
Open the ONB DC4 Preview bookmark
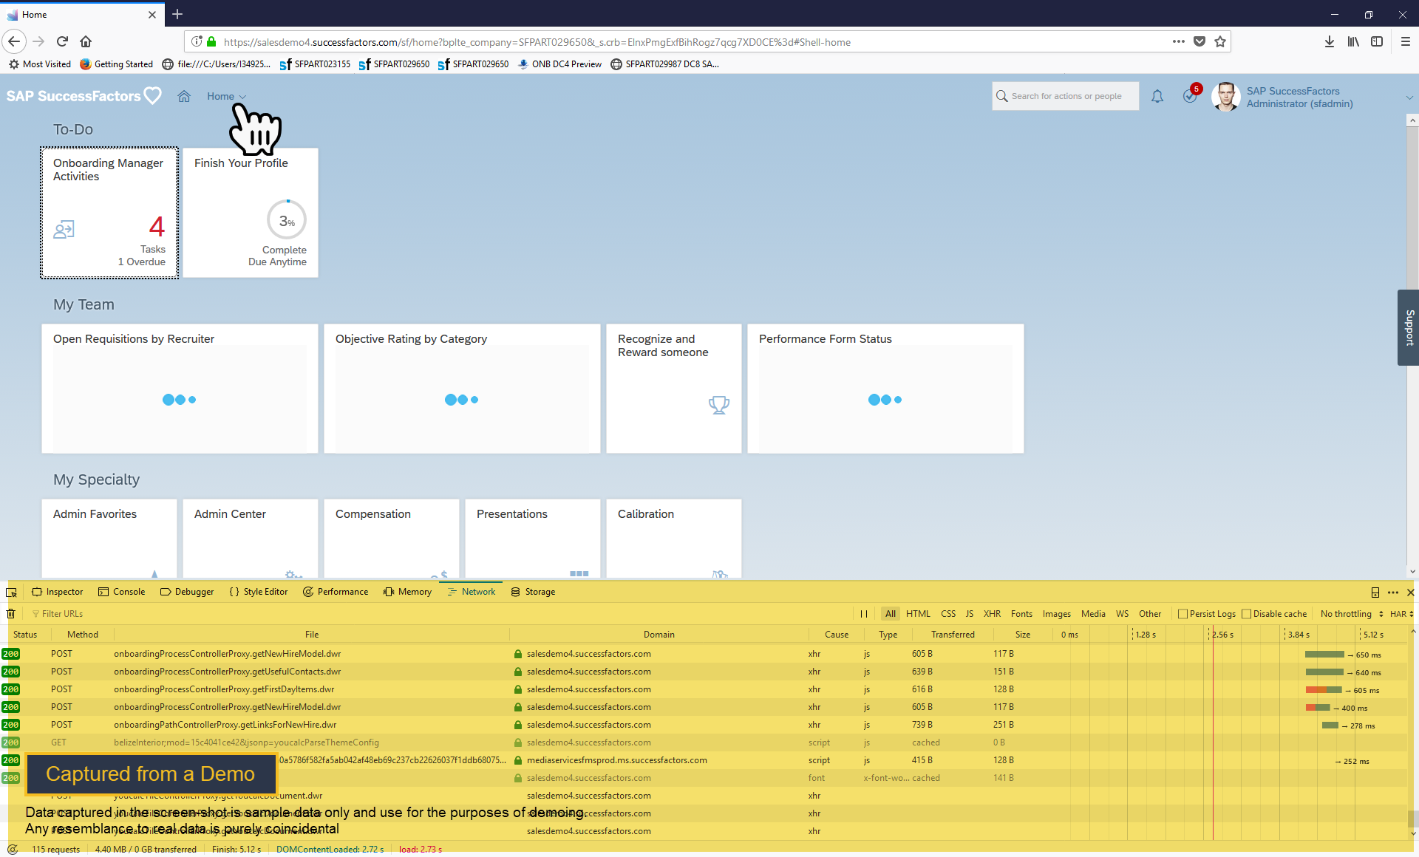[559, 64]
